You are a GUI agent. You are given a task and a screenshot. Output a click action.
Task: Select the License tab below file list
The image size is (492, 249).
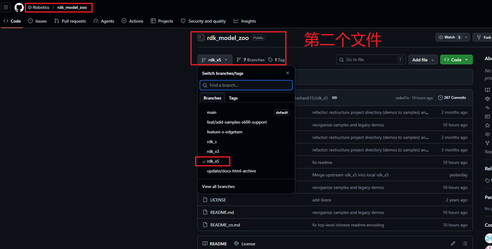tap(245, 244)
